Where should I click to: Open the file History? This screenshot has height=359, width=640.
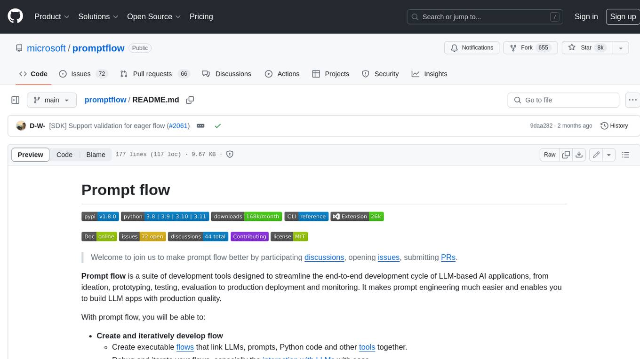coord(614,125)
